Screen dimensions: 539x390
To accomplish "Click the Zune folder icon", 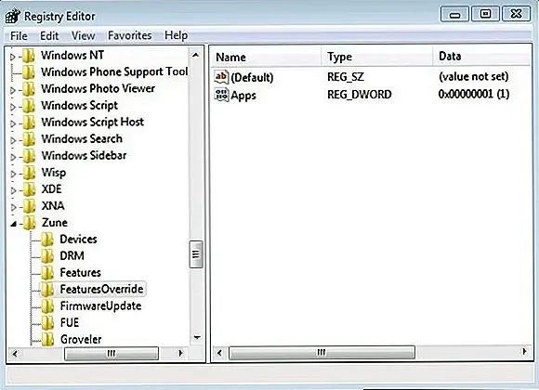I will point(30,222).
